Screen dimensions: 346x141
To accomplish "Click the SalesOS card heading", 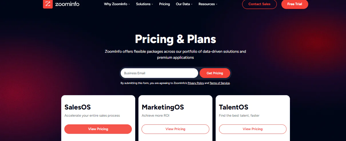I will tap(77, 107).
